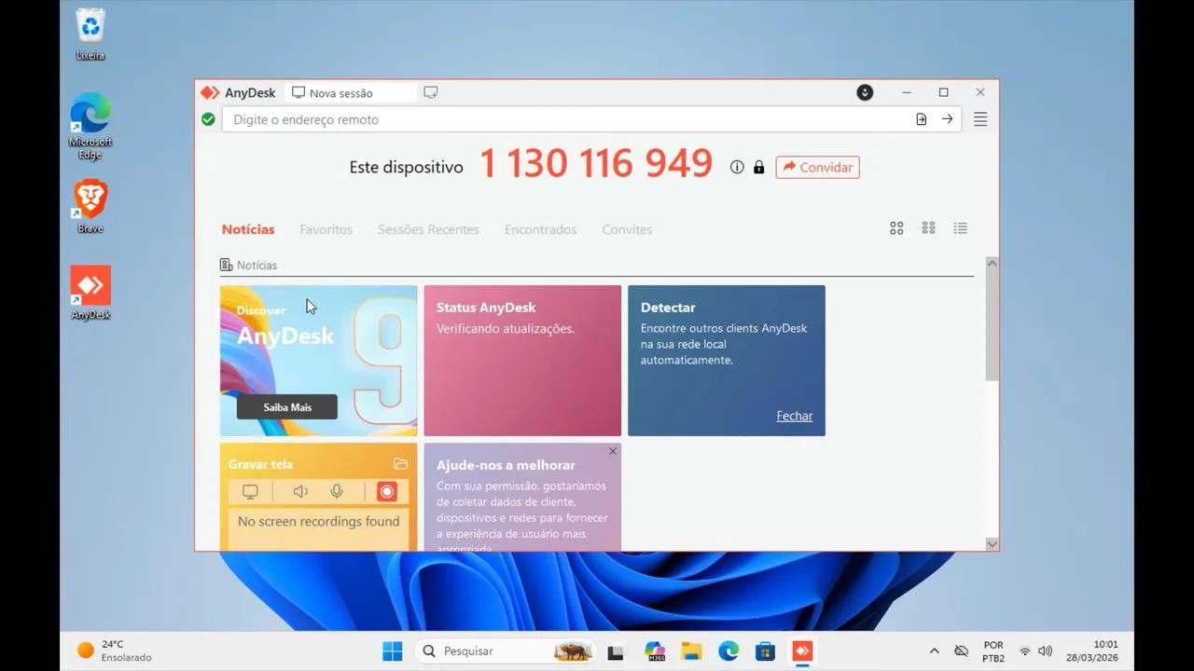Screen dimensions: 1194x671
Task: Open the Favoritos tab
Action: point(326,229)
